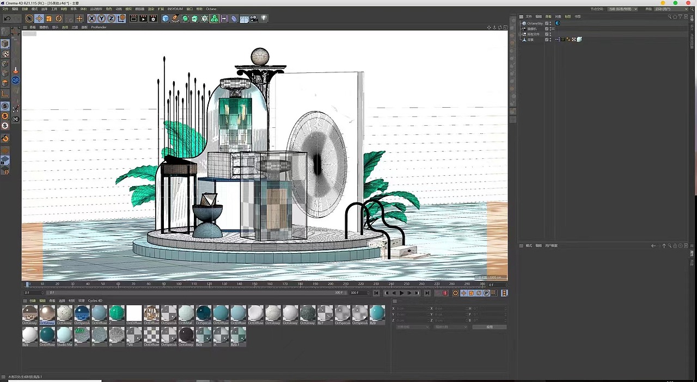This screenshot has width=697, height=382.
Task: Open Edit Render Settings
Action: [153, 19]
